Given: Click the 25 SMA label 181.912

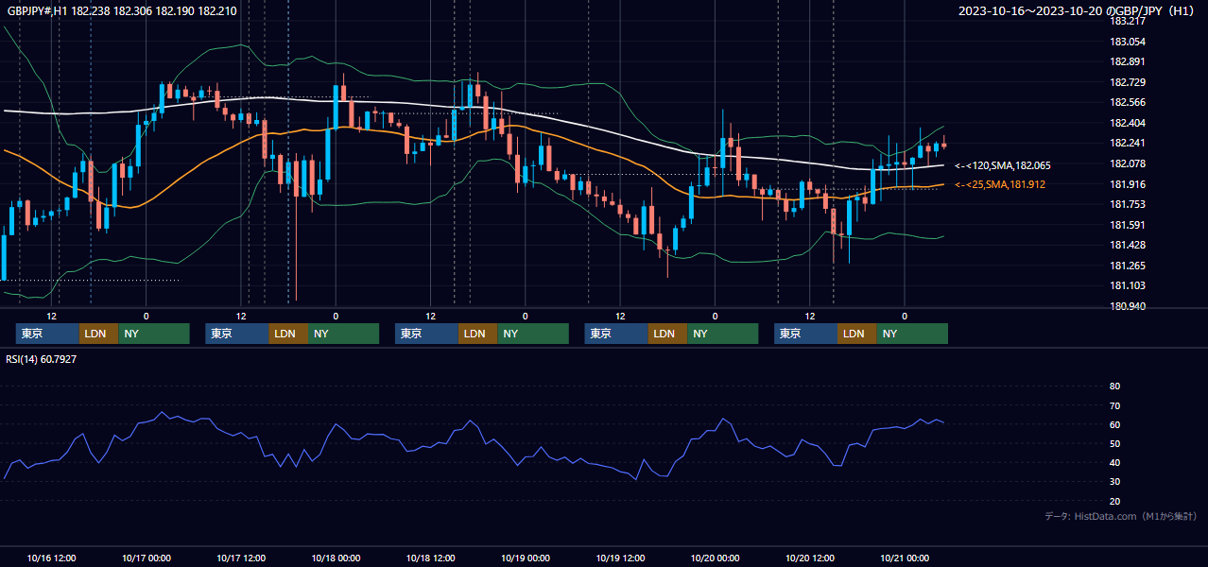Looking at the screenshot, I should click(1000, 184).
